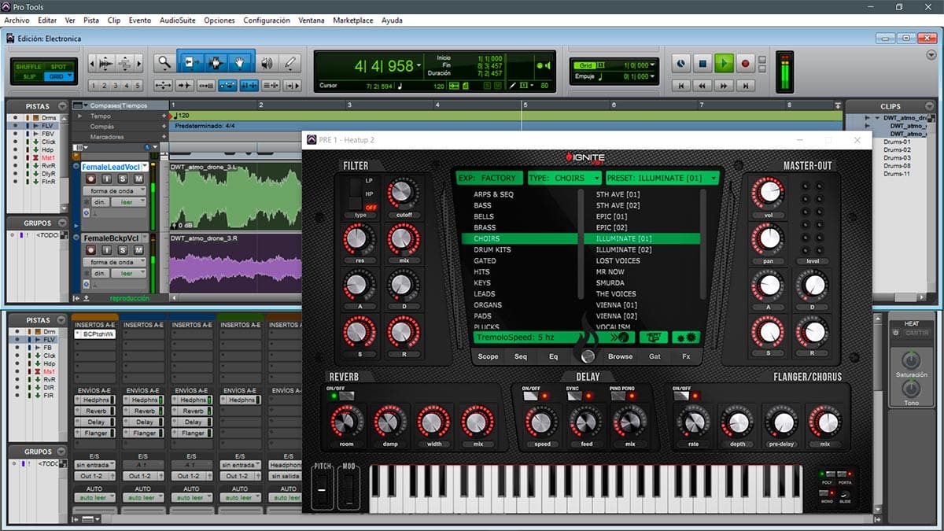Image resolution: width=944 pixels, height=531 pixels.
Task: Open the EXP: FACTORY dropdown
Action: 489,178
